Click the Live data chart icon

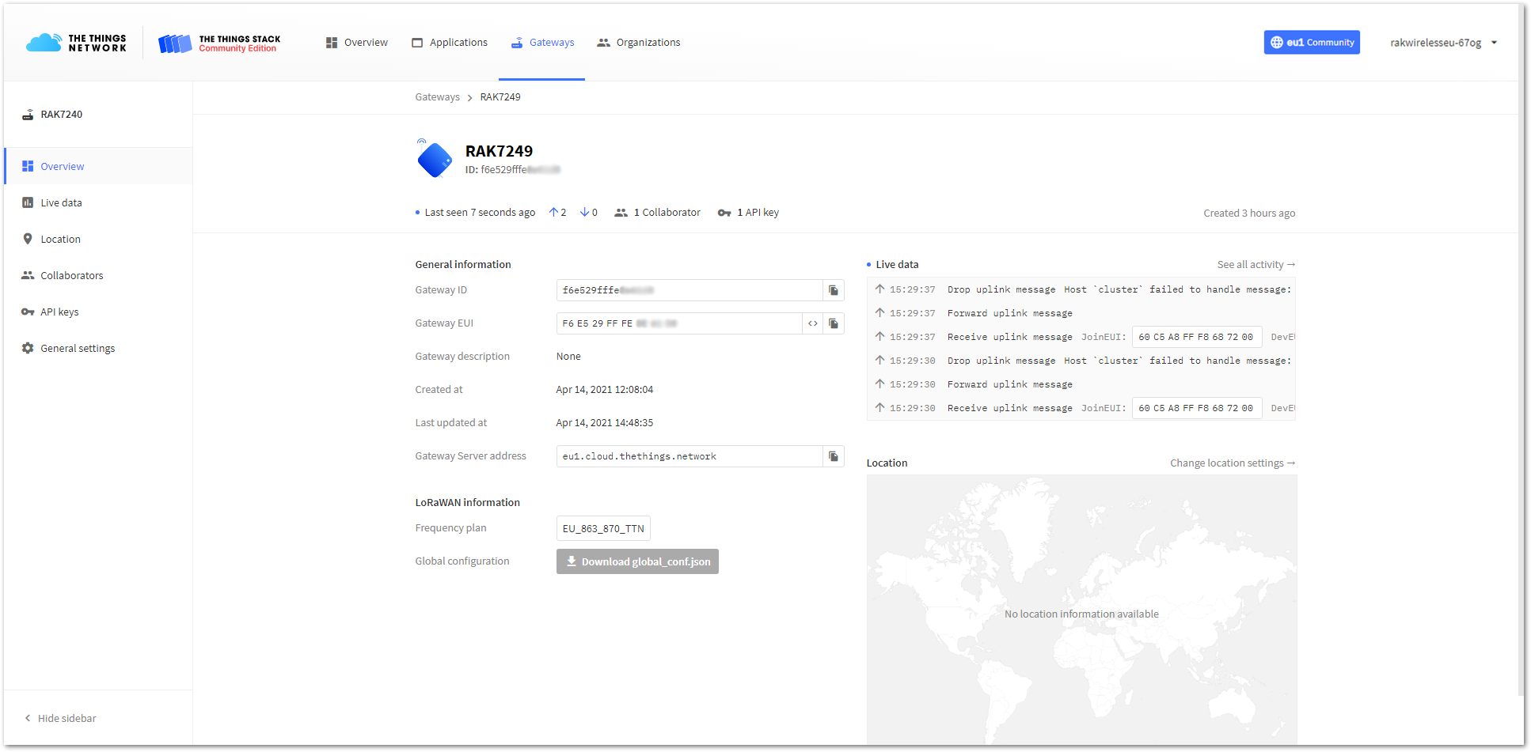28,202
